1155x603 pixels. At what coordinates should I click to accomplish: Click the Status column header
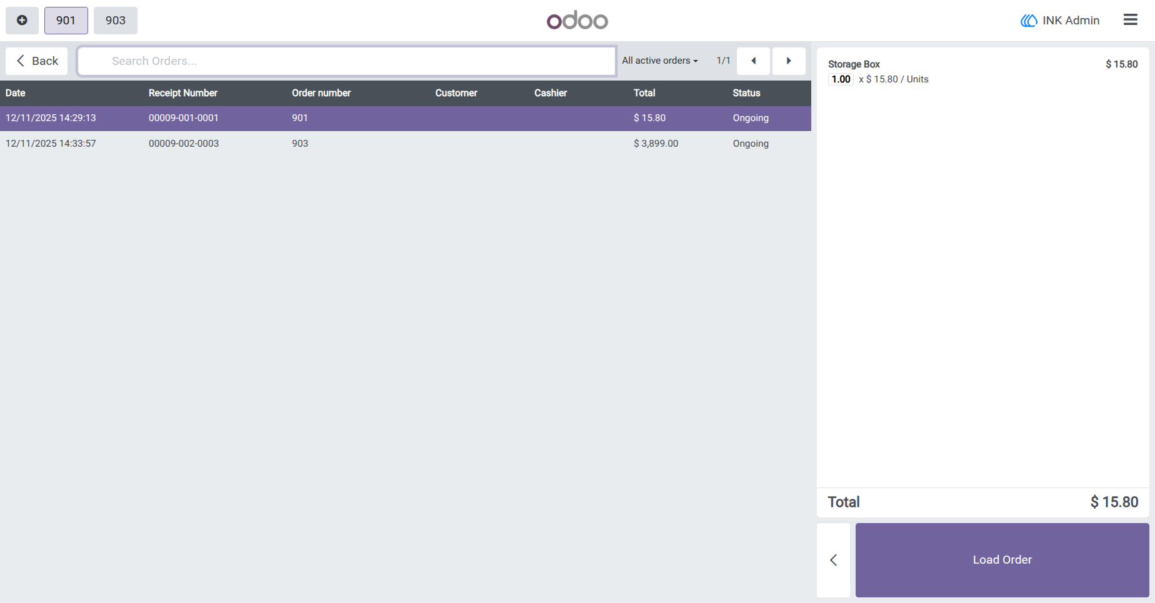746,93
